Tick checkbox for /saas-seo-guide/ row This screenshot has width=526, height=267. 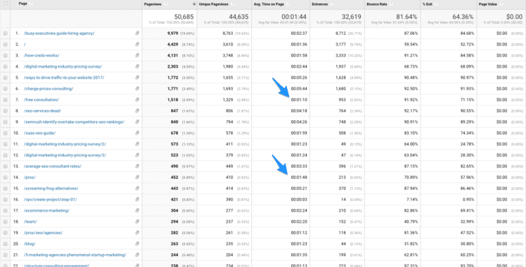tap(5, 133)
